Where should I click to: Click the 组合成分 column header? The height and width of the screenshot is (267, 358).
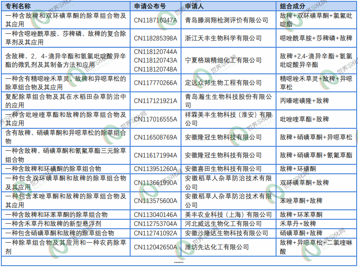292,6
